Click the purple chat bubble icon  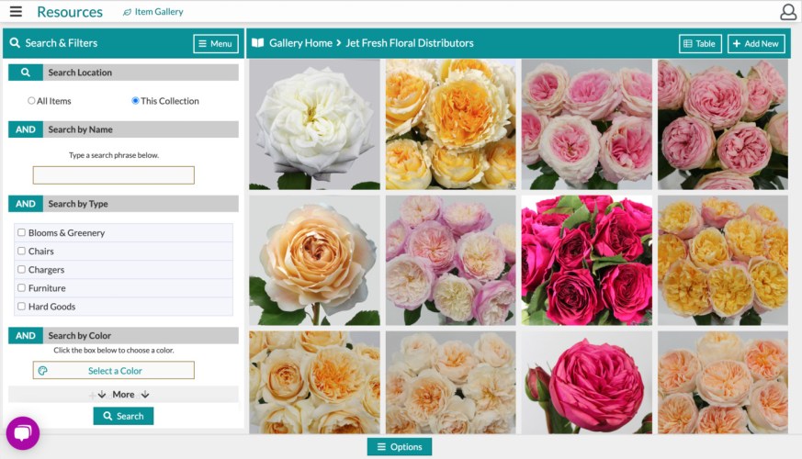[x=23, y=432]
